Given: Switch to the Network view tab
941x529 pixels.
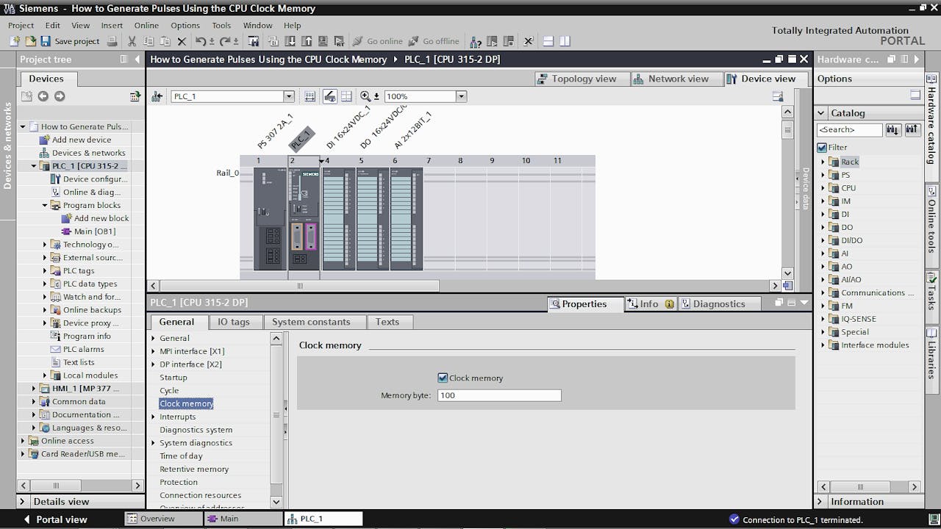Looking at the screenshot, I should (670, 79).
